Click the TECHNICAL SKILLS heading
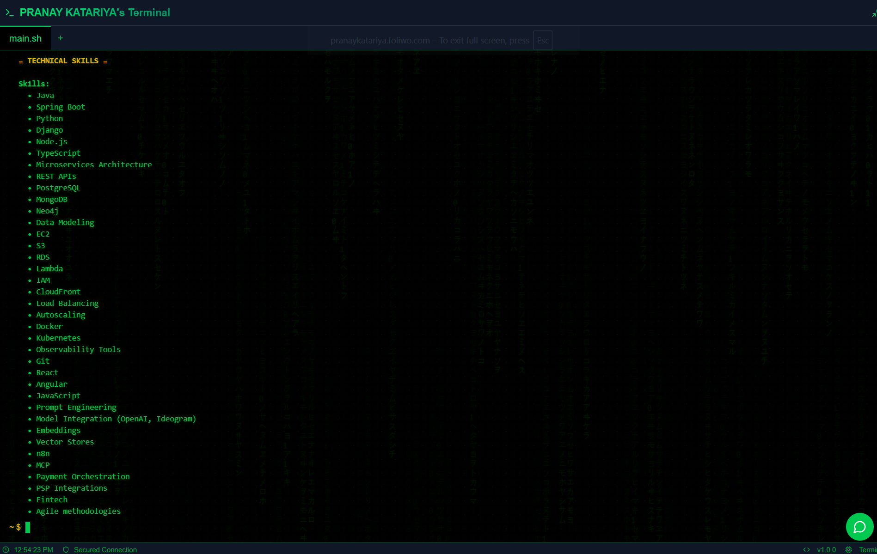The image size is (877, 554). (63, 61)
